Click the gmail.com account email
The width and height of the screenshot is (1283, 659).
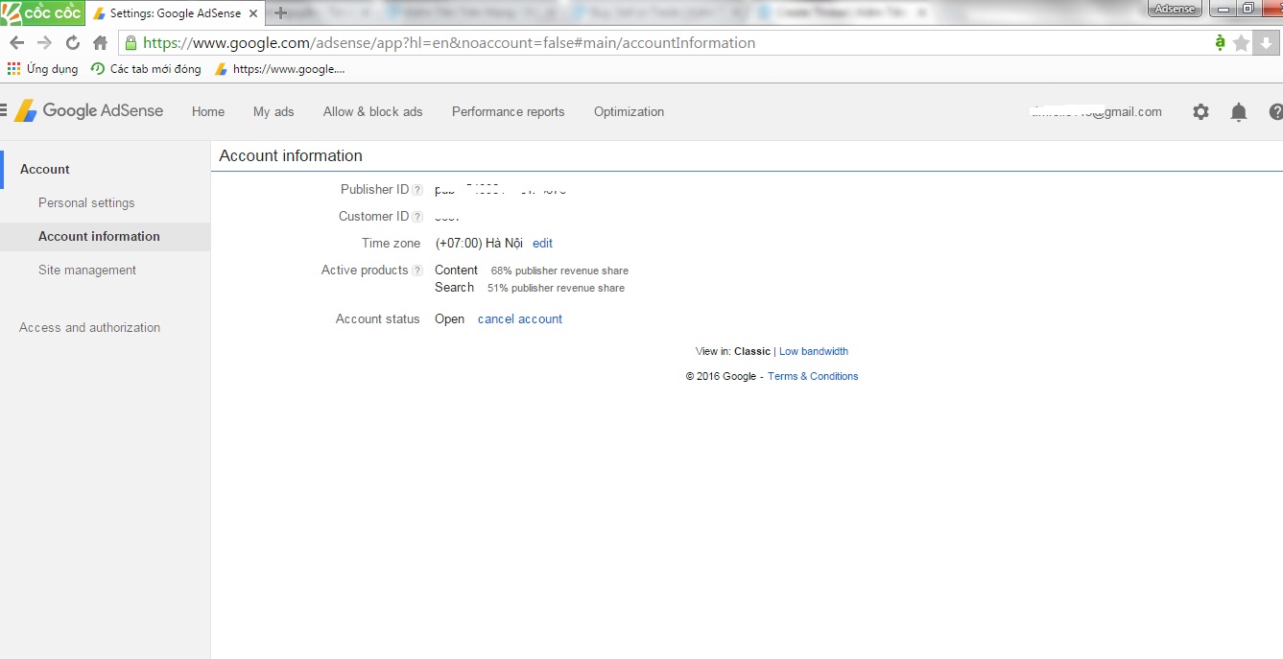[x=1097, y=112]
